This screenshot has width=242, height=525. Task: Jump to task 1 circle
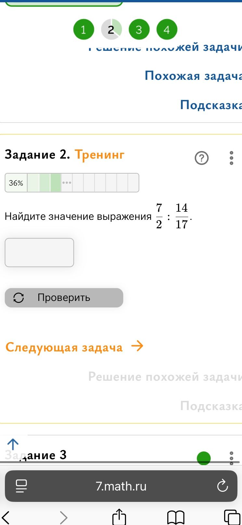(x=83, y=30)
